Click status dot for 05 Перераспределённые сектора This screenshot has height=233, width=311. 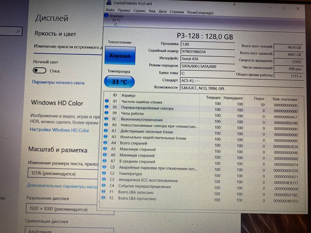(x=107, y=107)
